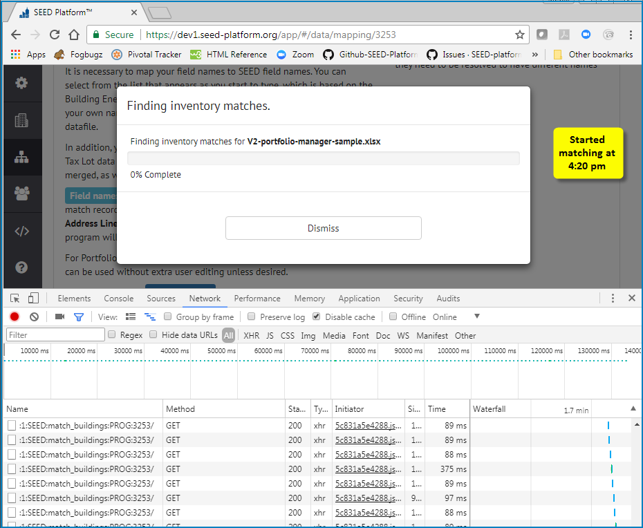Viewport: 643px width, 528px height.
Task: Filter requests by CSS type
Action: point(288,335)
